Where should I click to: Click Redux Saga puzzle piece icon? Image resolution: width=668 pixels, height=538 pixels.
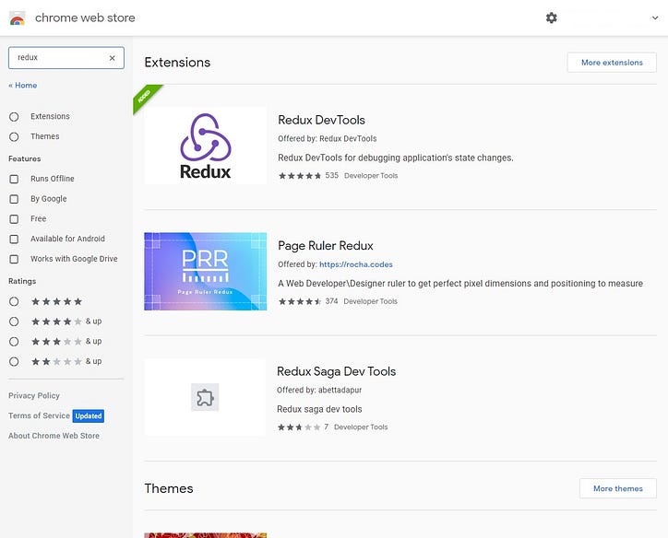point(205,397)
